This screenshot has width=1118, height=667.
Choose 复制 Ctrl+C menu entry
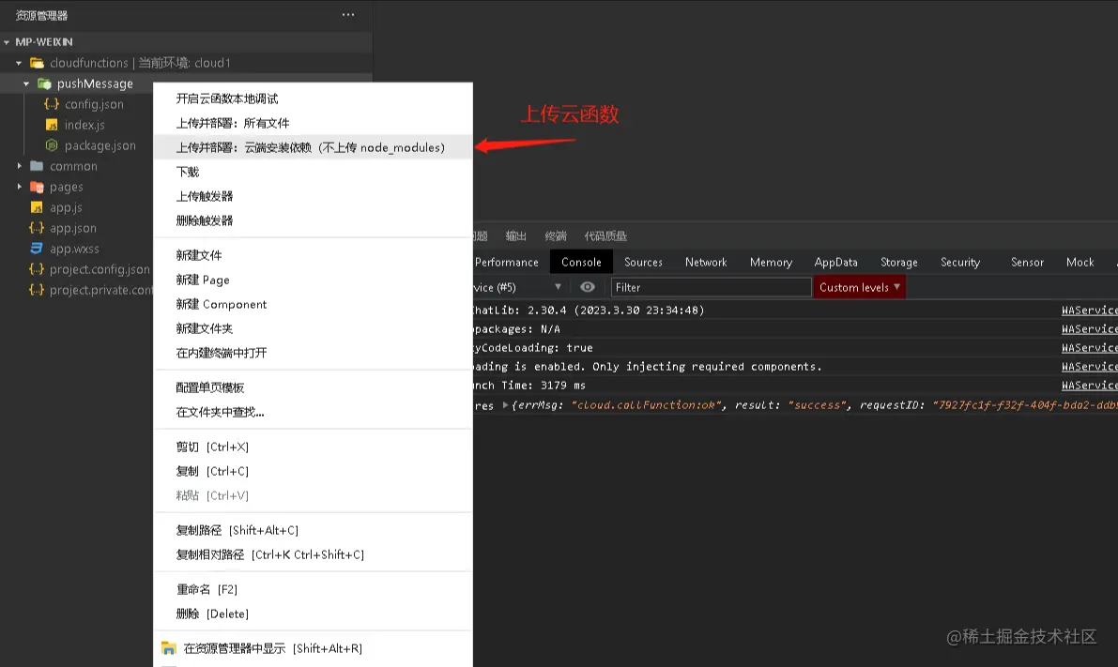click(313, 470)
